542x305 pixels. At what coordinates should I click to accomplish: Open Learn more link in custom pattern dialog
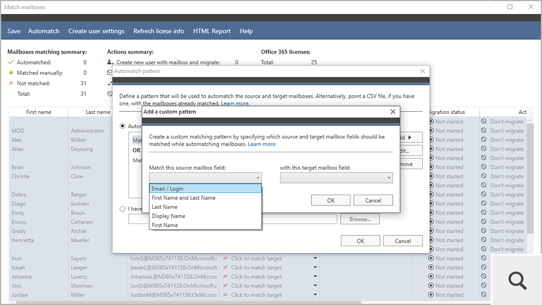coord(262,144)
